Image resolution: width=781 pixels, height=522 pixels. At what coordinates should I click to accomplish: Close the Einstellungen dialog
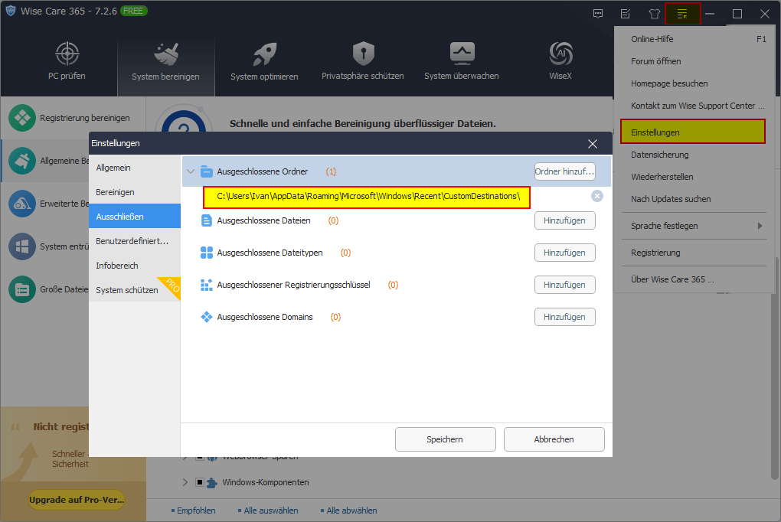click(592, 144)
